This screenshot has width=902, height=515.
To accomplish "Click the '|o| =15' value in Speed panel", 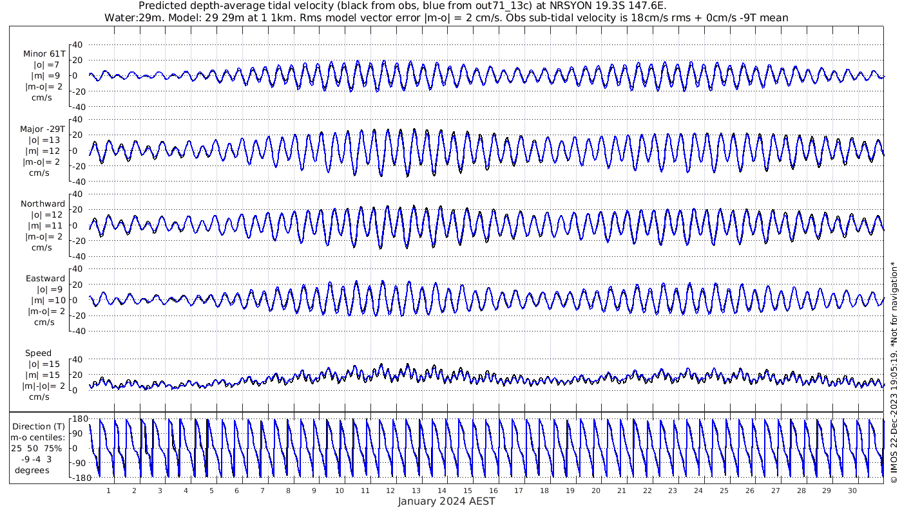I will pos(44,364).
